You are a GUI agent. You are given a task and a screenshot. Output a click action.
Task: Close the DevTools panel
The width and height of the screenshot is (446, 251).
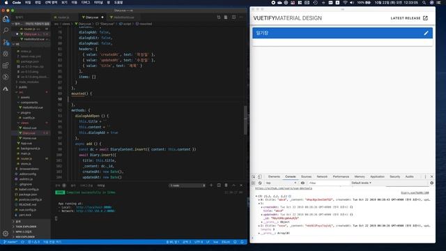tap(431, 176)
